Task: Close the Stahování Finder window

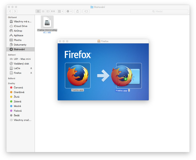Action: 9,7
